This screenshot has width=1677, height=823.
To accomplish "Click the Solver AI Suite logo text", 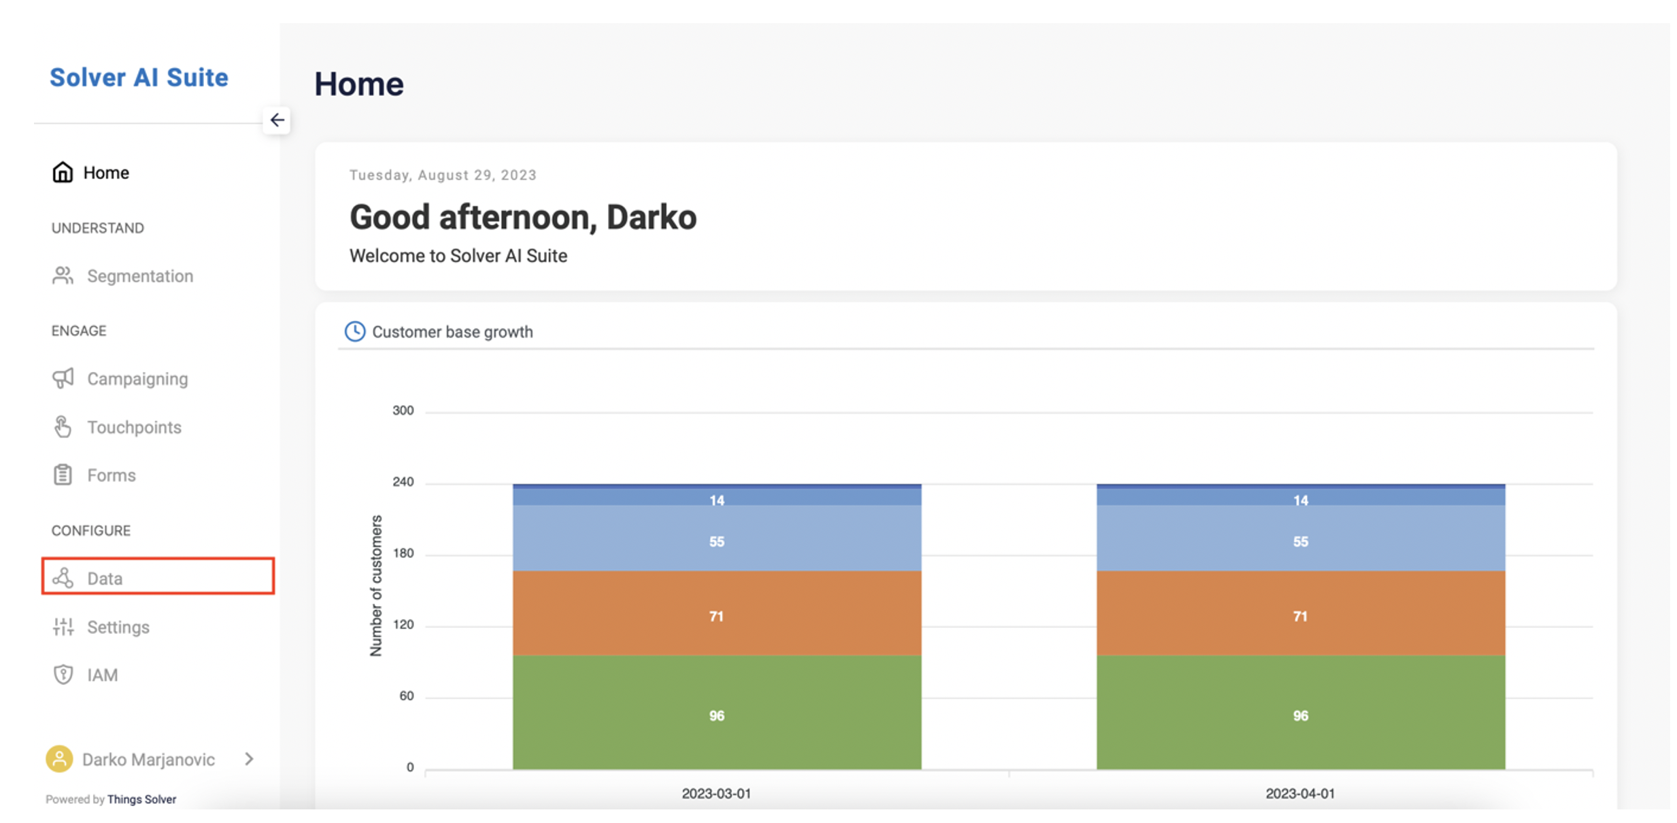I will 139,78.
